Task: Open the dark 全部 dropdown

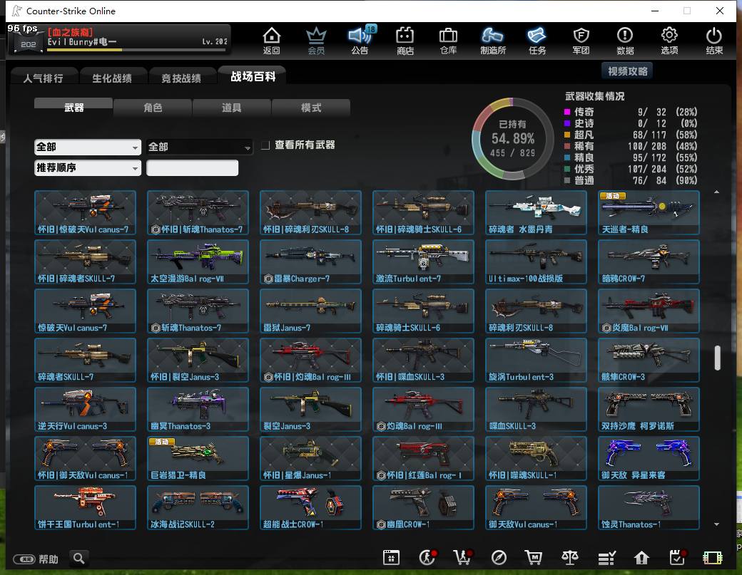Action: (199, 147)
